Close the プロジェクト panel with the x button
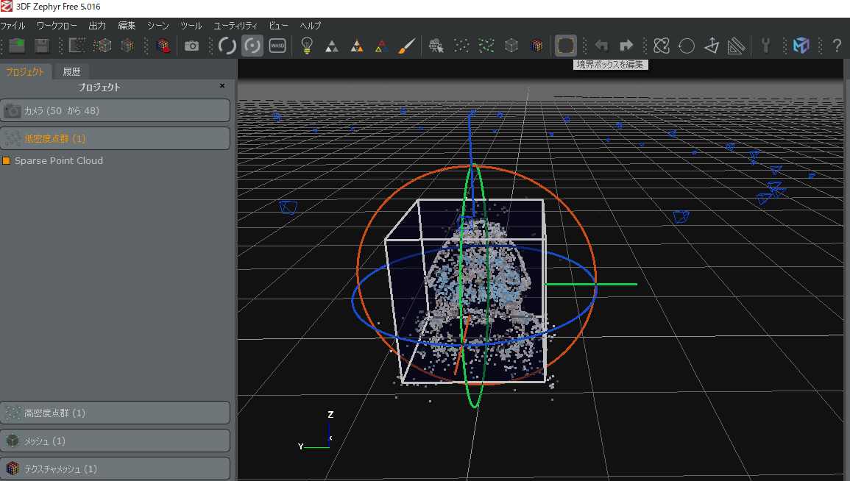The width and height of the screenshot is (850, 481). 222,86
